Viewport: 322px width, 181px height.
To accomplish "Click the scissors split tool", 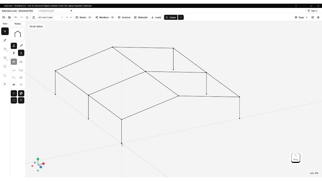I will pyautogui.click(x=5, y=84).
